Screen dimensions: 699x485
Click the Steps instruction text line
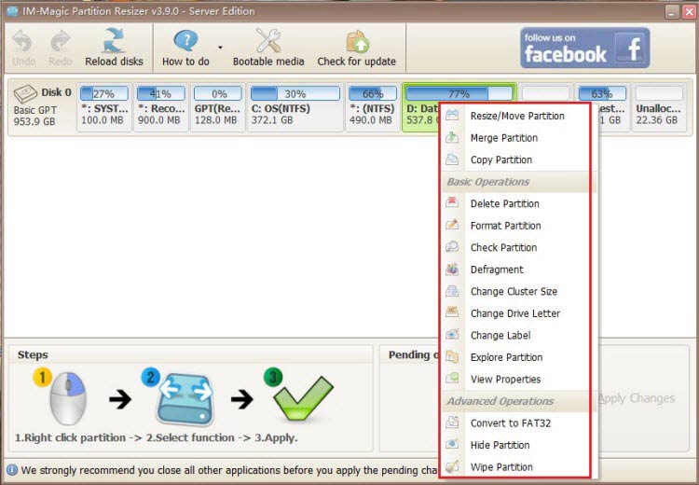click(x=156, y=437)
